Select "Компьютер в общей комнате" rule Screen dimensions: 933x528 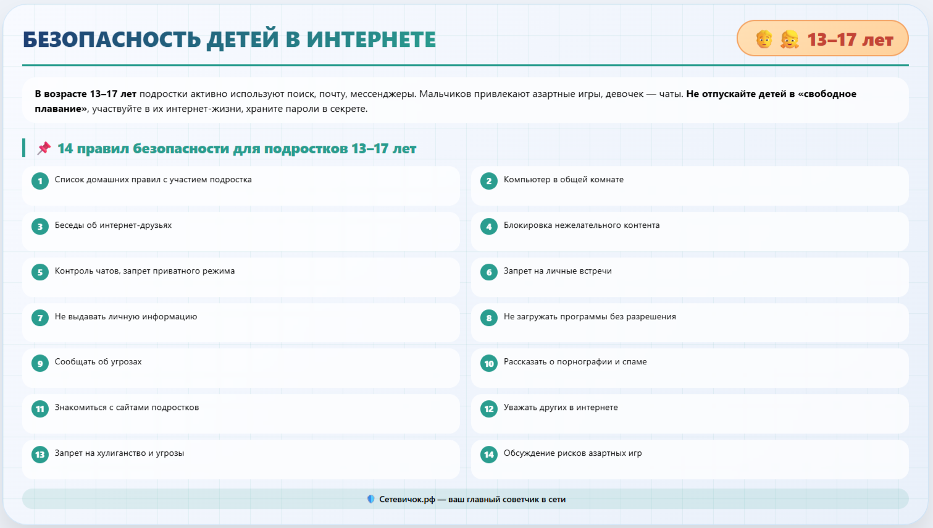click(690, 186)
